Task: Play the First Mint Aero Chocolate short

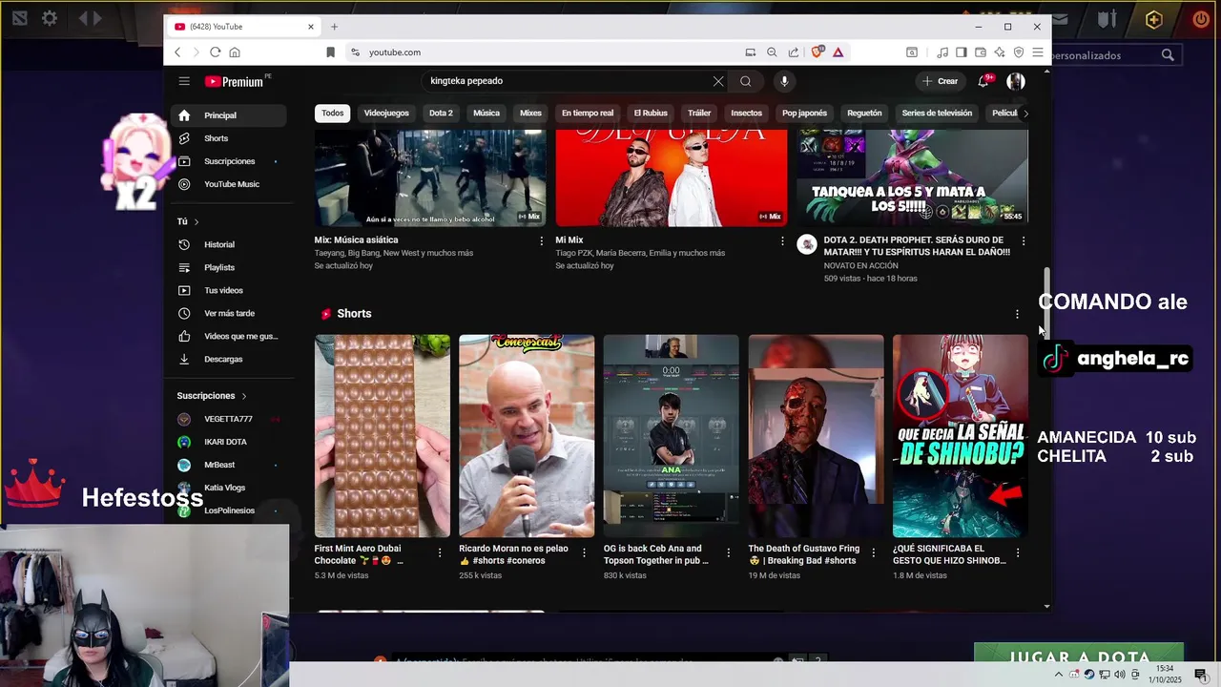Action: pos(383,436)
